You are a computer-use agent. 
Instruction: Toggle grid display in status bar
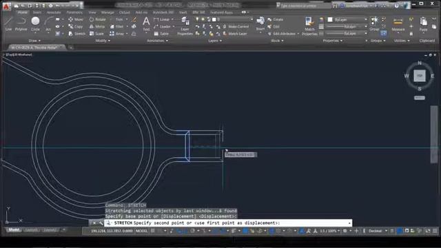coord(153,231)
